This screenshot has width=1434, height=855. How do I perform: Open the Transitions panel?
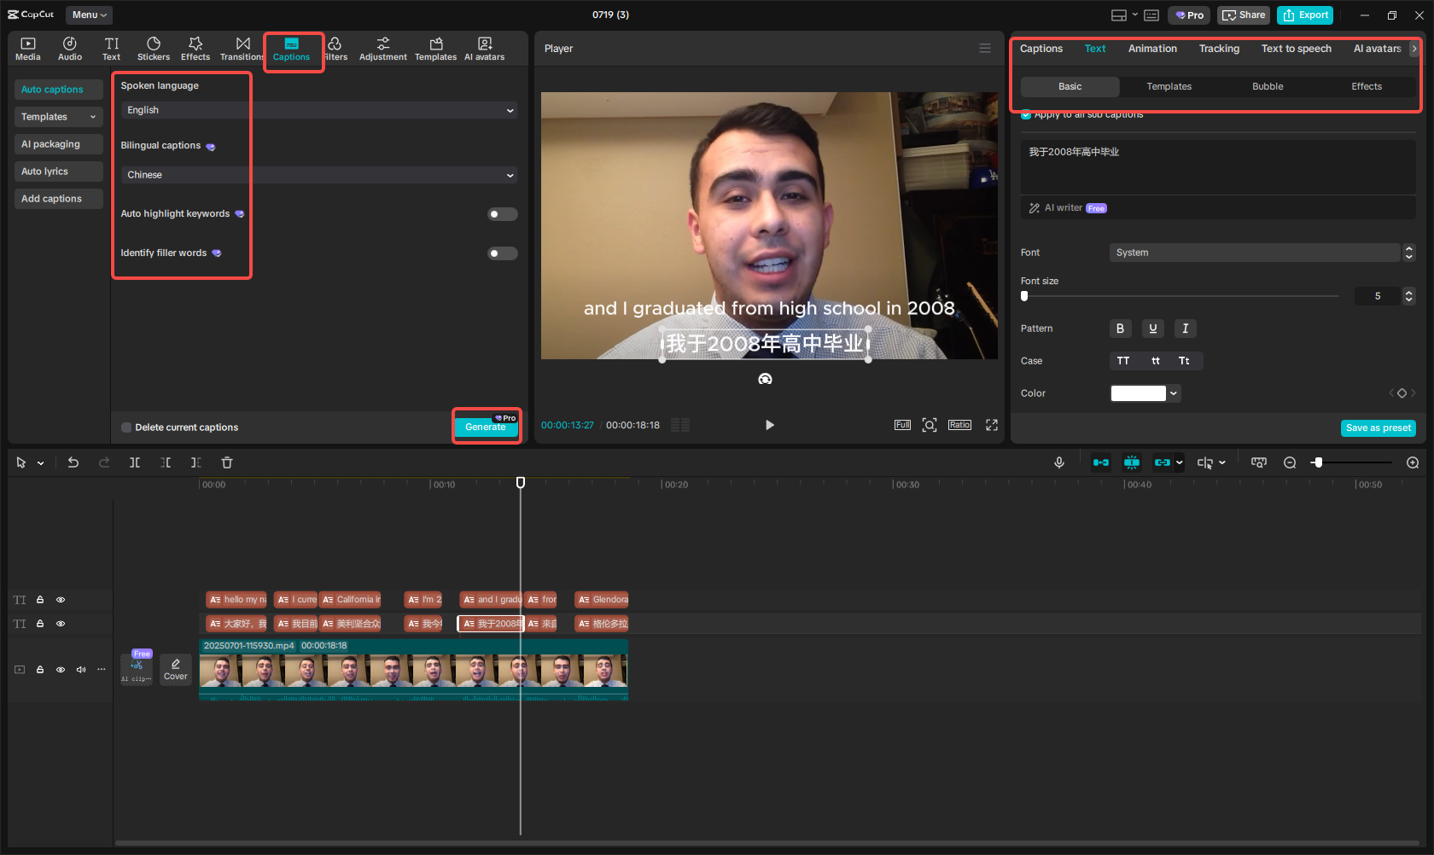[x=242, y=49]
